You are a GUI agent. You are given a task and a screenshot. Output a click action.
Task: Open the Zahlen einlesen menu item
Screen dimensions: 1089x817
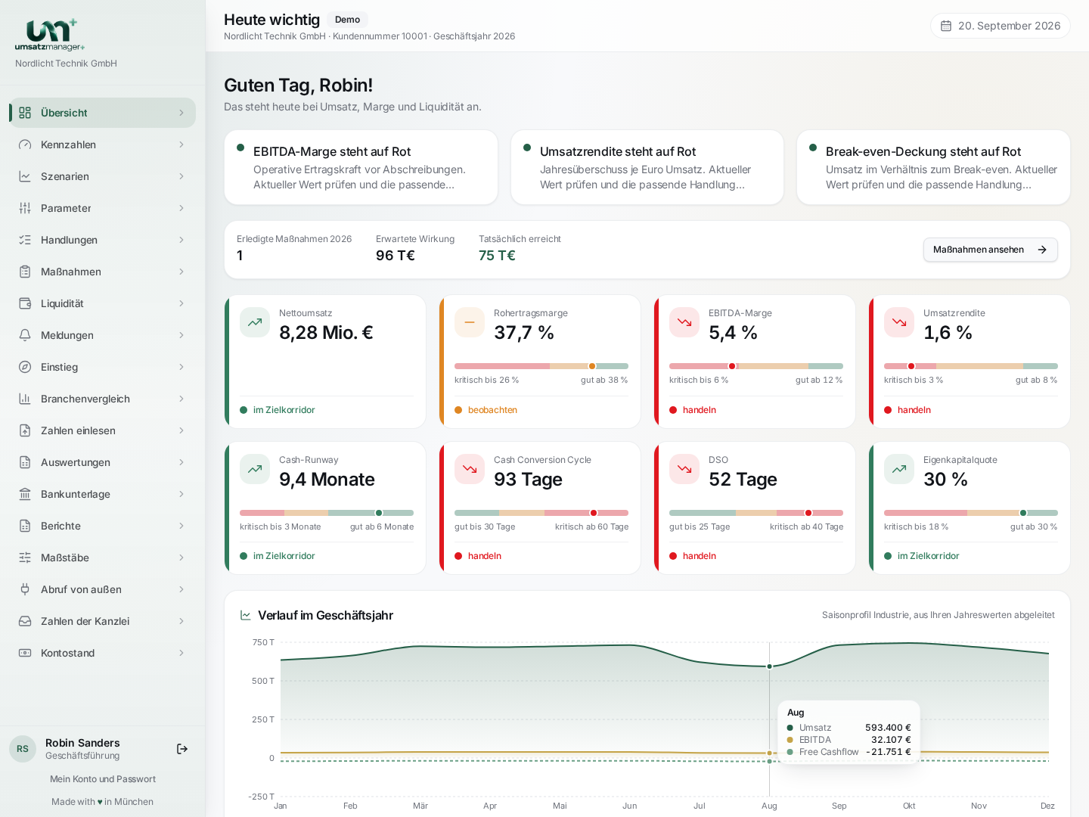(x=102, y=430)
